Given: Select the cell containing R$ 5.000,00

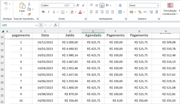Looking at the screenshot, I should coord(70,42).
